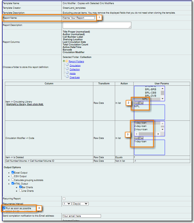Image resolution: width=194 pixels, height=223 pixels.
Task: Click Del under Circulation Modifier list
Action: click(141, 138)
